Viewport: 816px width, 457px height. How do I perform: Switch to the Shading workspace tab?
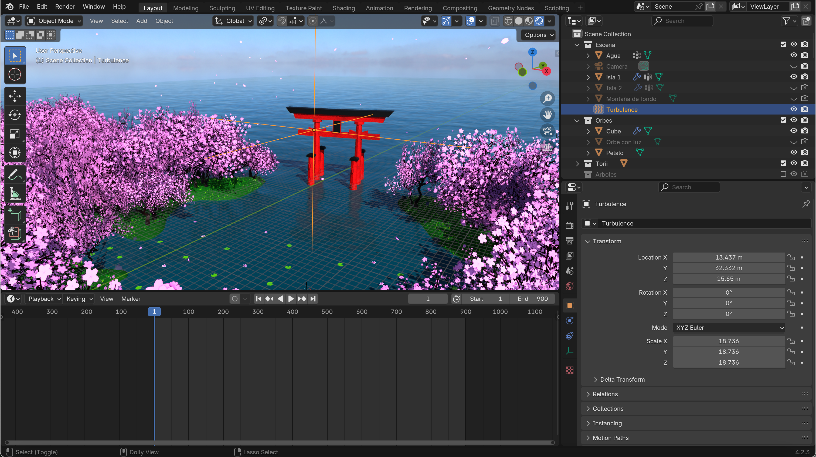point(344,8)
